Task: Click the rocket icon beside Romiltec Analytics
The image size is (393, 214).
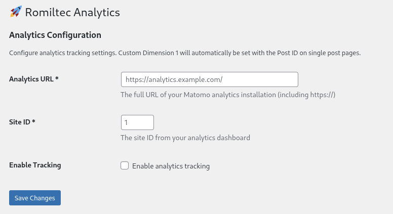Action: 16,12
